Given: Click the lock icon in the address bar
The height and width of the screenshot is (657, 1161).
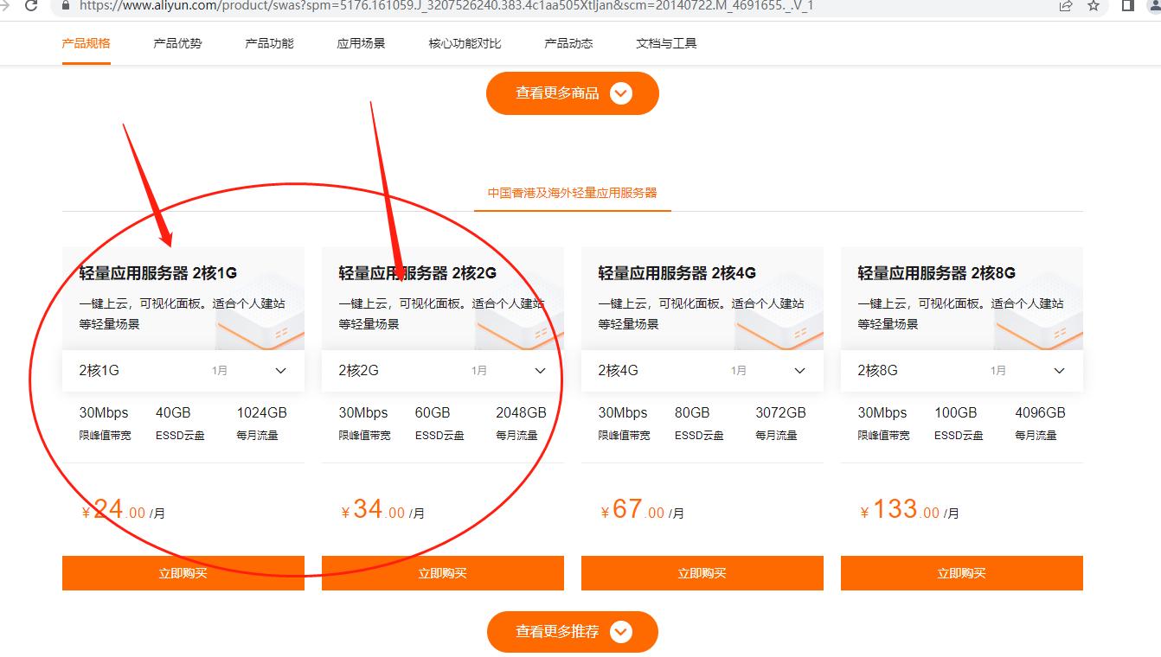Looking at the screenshot, I should coord(64,6).
